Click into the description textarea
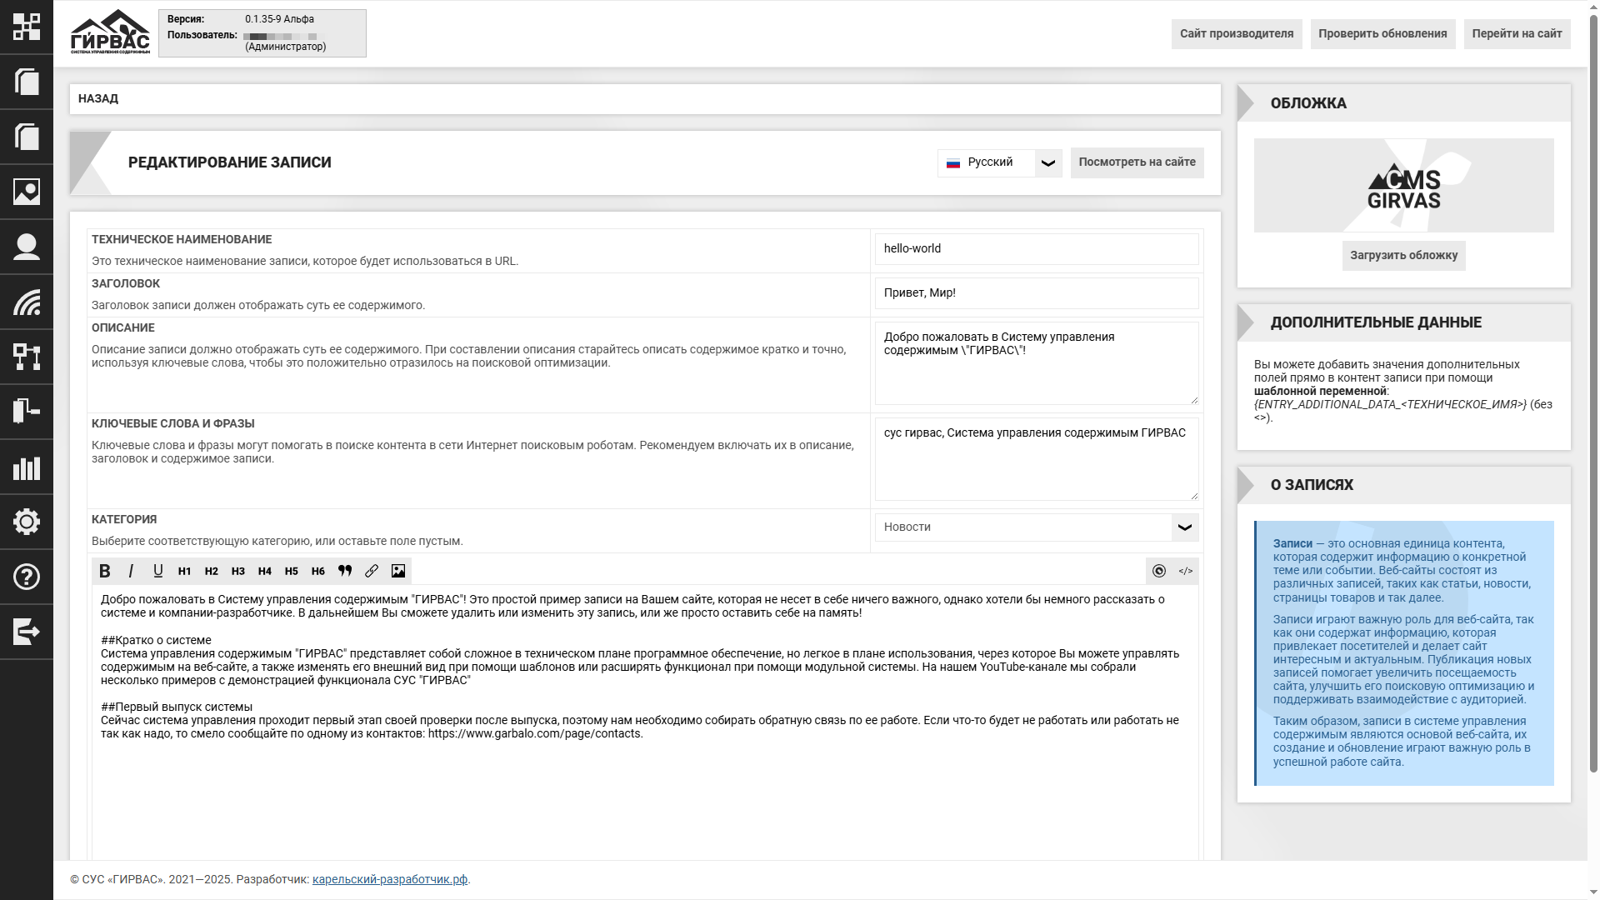The image size is (1600, 900). (1037, 363)
